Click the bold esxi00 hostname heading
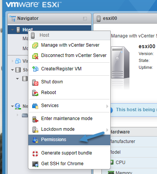This screenshot has height=174, width=157. (147, 46)
